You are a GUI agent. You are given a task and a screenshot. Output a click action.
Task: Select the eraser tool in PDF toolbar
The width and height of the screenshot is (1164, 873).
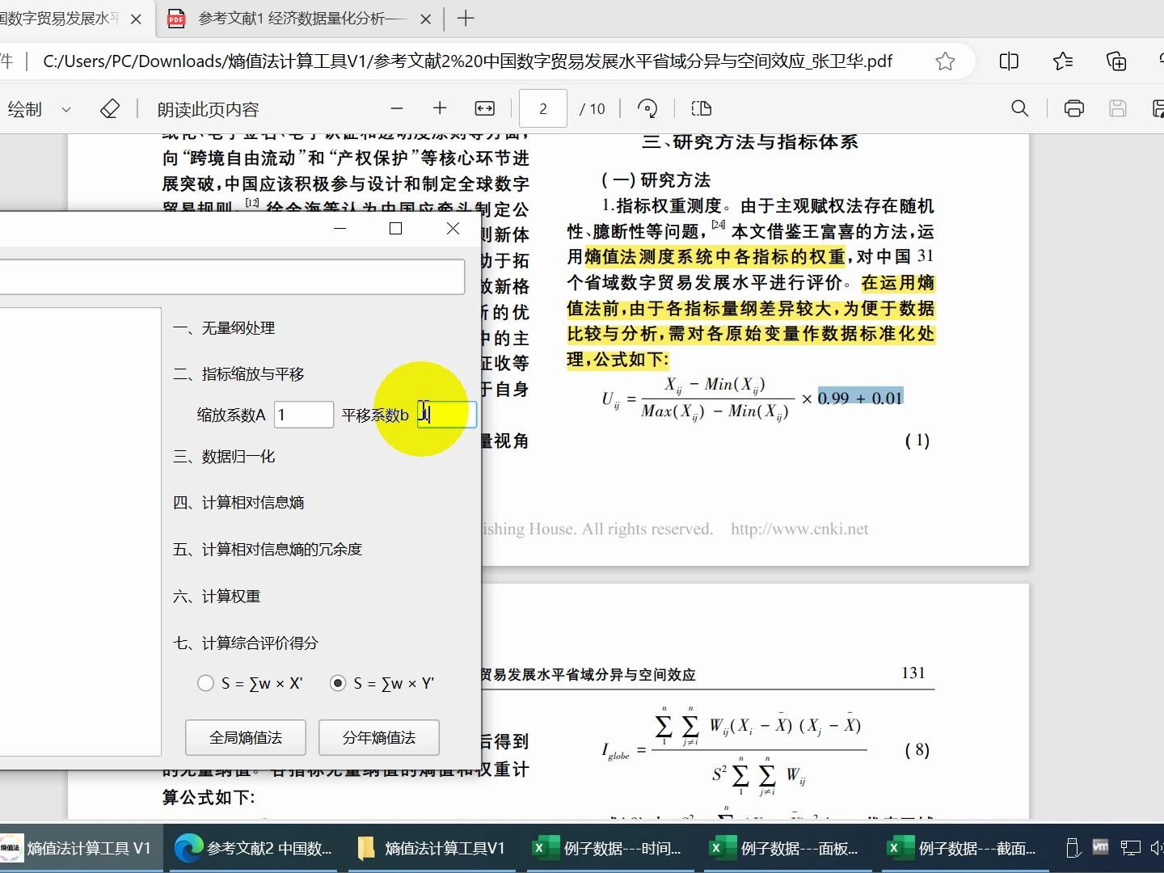pyautogui.click(x=110, y=108)
